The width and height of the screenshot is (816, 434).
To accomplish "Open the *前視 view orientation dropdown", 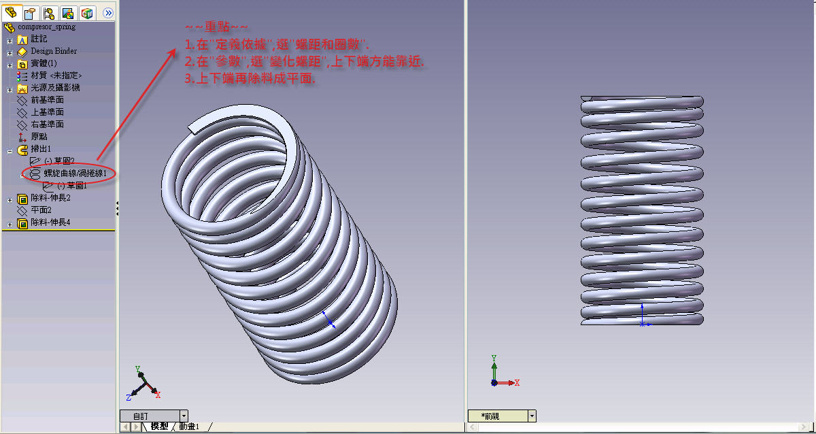I will [532, 416].
